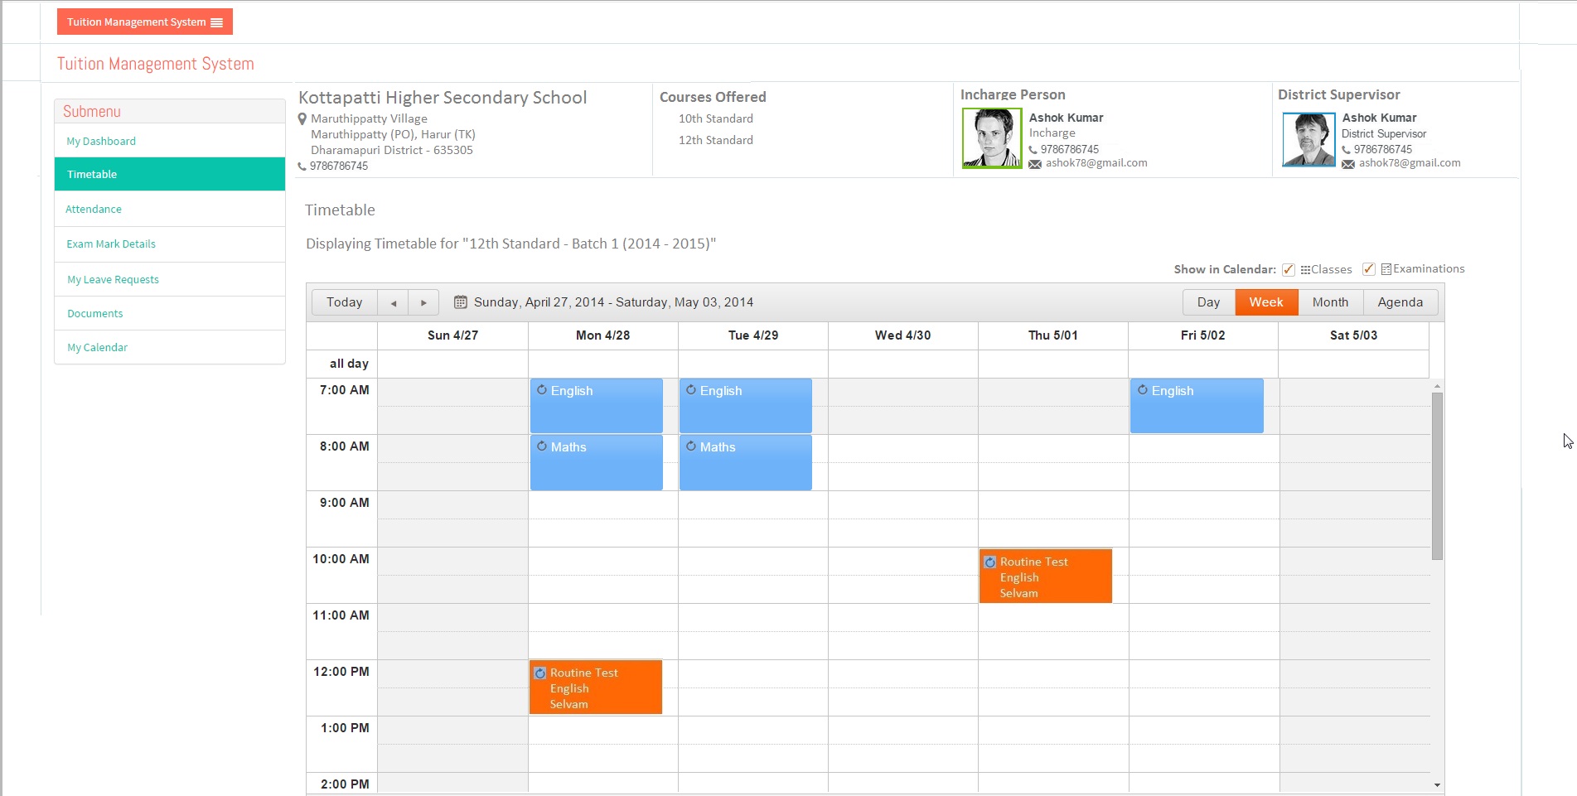Click the Today button

345,302
